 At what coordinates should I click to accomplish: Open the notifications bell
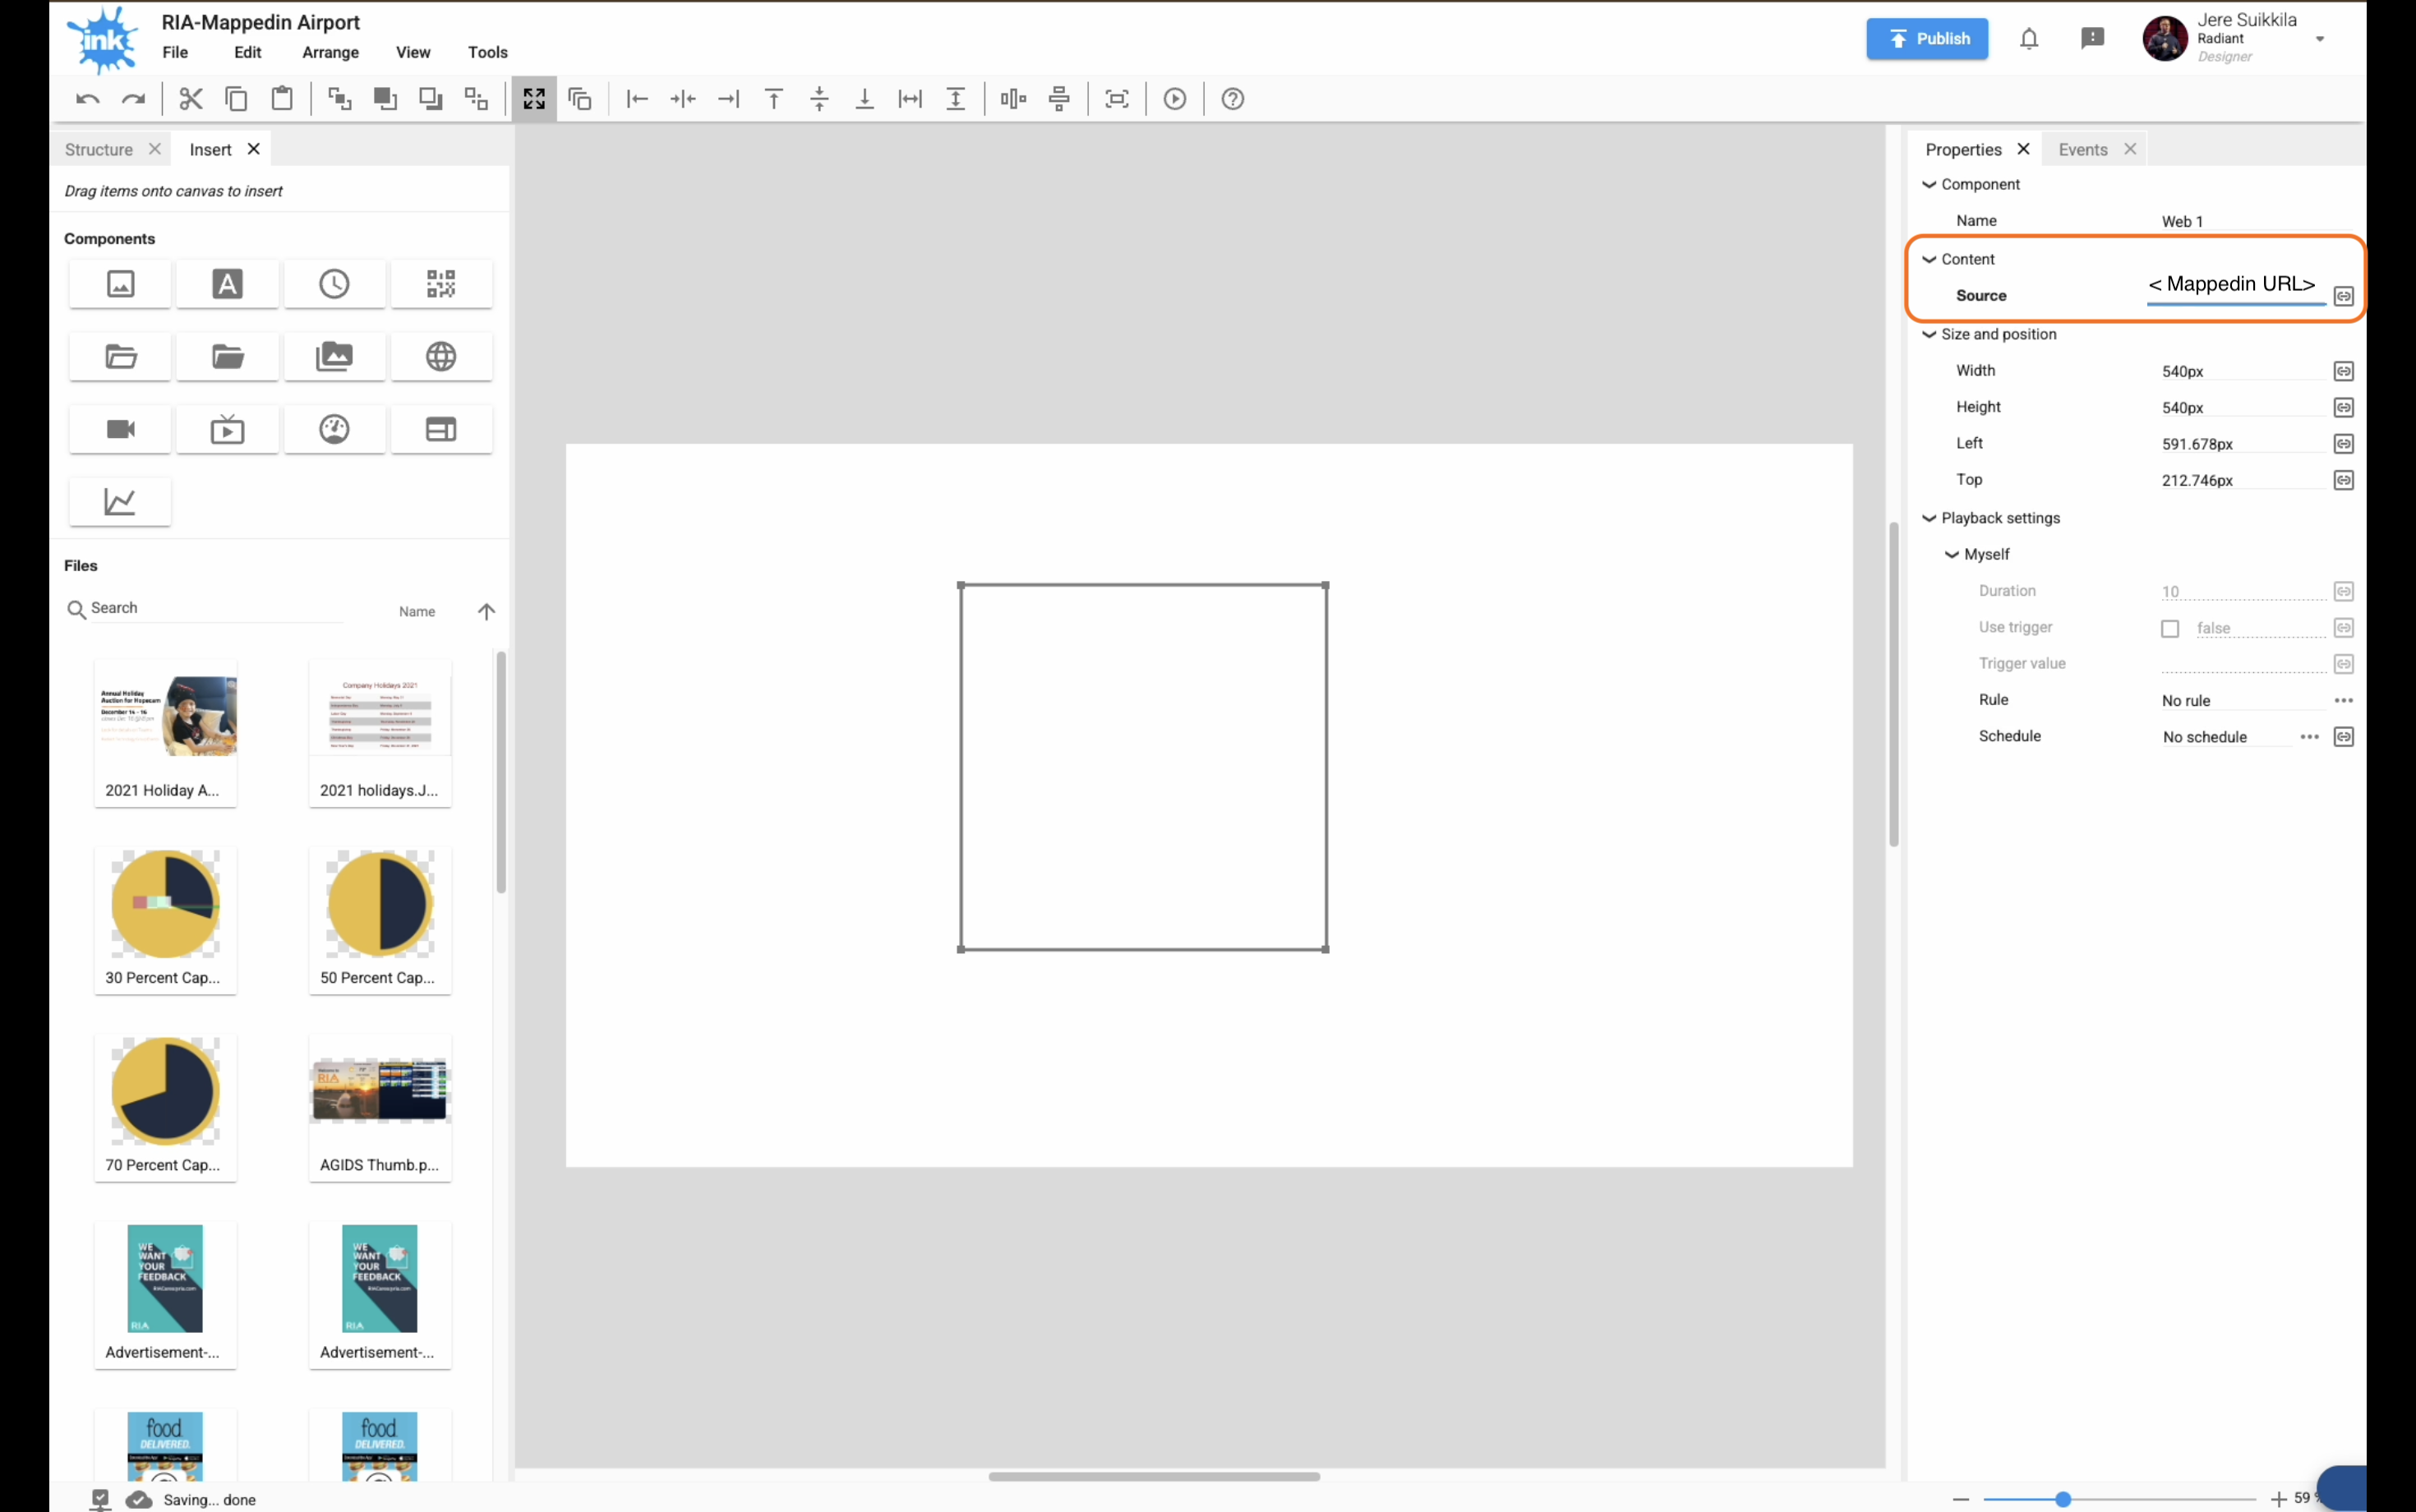pyautogui.click(x=2028, y=39)
